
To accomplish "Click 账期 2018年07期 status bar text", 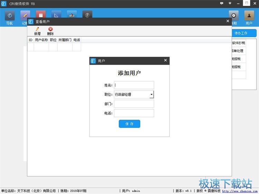I will coord(73,191).
